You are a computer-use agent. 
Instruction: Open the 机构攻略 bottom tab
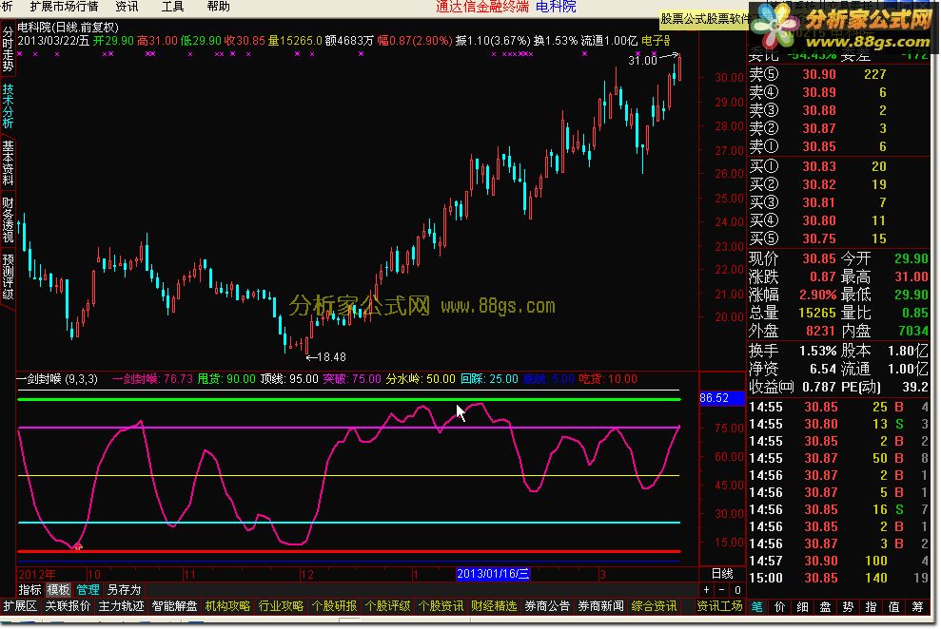click(x=228, y=607)
